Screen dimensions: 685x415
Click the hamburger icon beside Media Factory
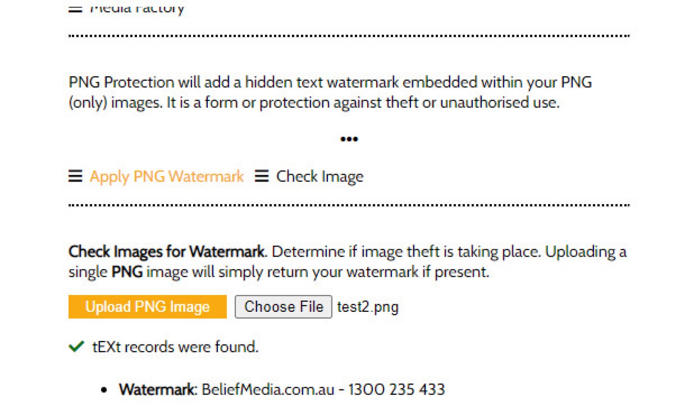point(75,9)
